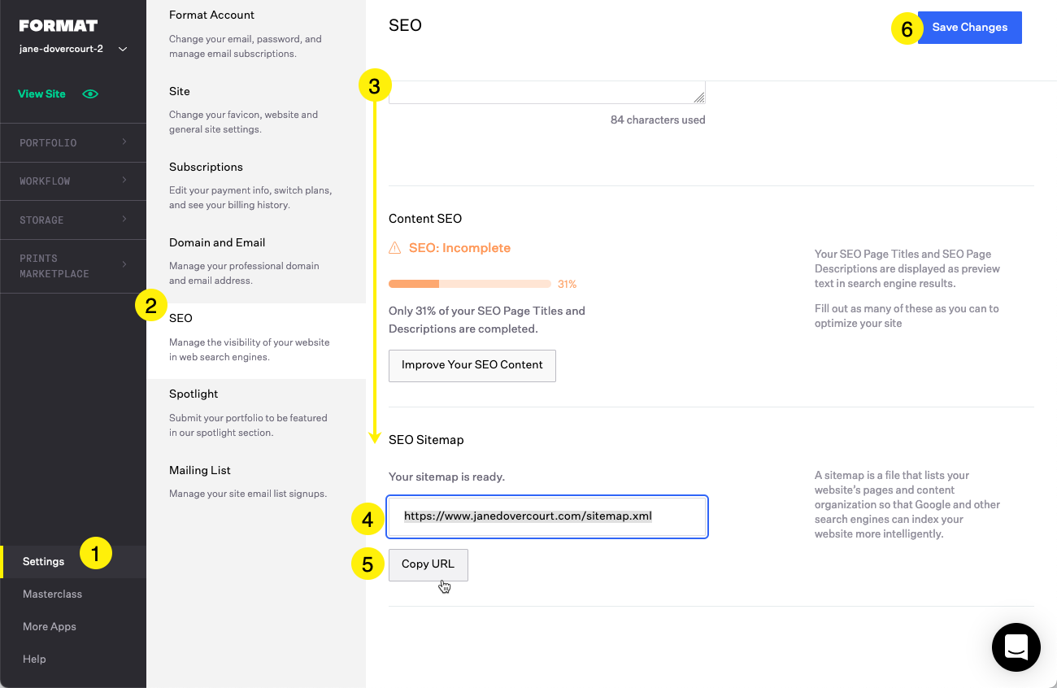The width and height of the screenshot is (1057, 688).
Task: Click the 31% SEO progress bar
Action: pos(470,284)
